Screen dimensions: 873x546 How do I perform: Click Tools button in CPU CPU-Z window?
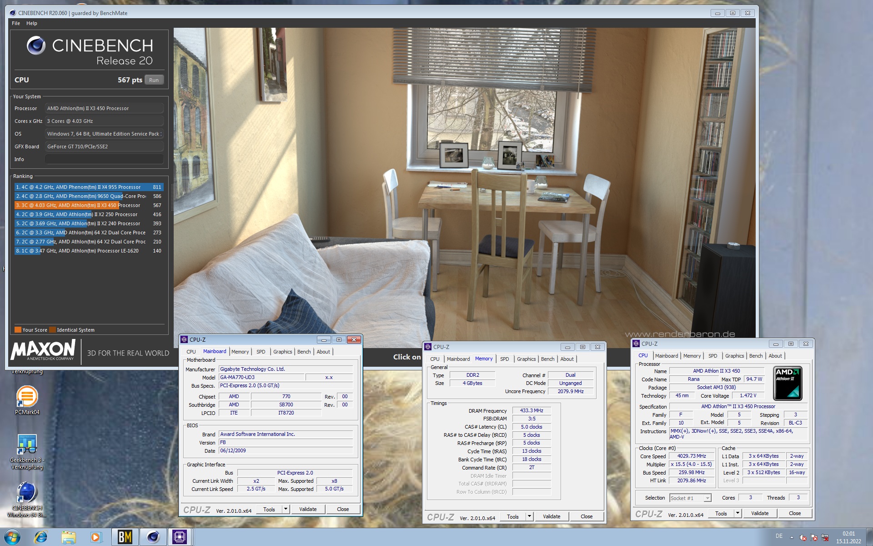click(x=721, y=513)
